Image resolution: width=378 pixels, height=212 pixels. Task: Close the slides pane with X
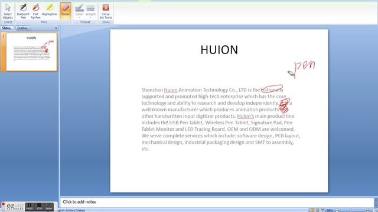coord(56,28)
